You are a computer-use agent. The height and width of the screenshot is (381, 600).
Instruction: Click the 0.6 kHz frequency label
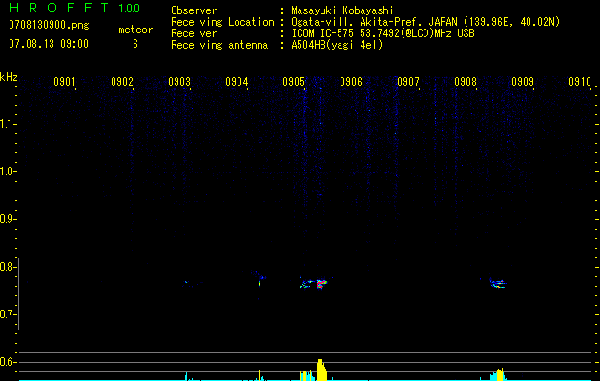(8, 362)
